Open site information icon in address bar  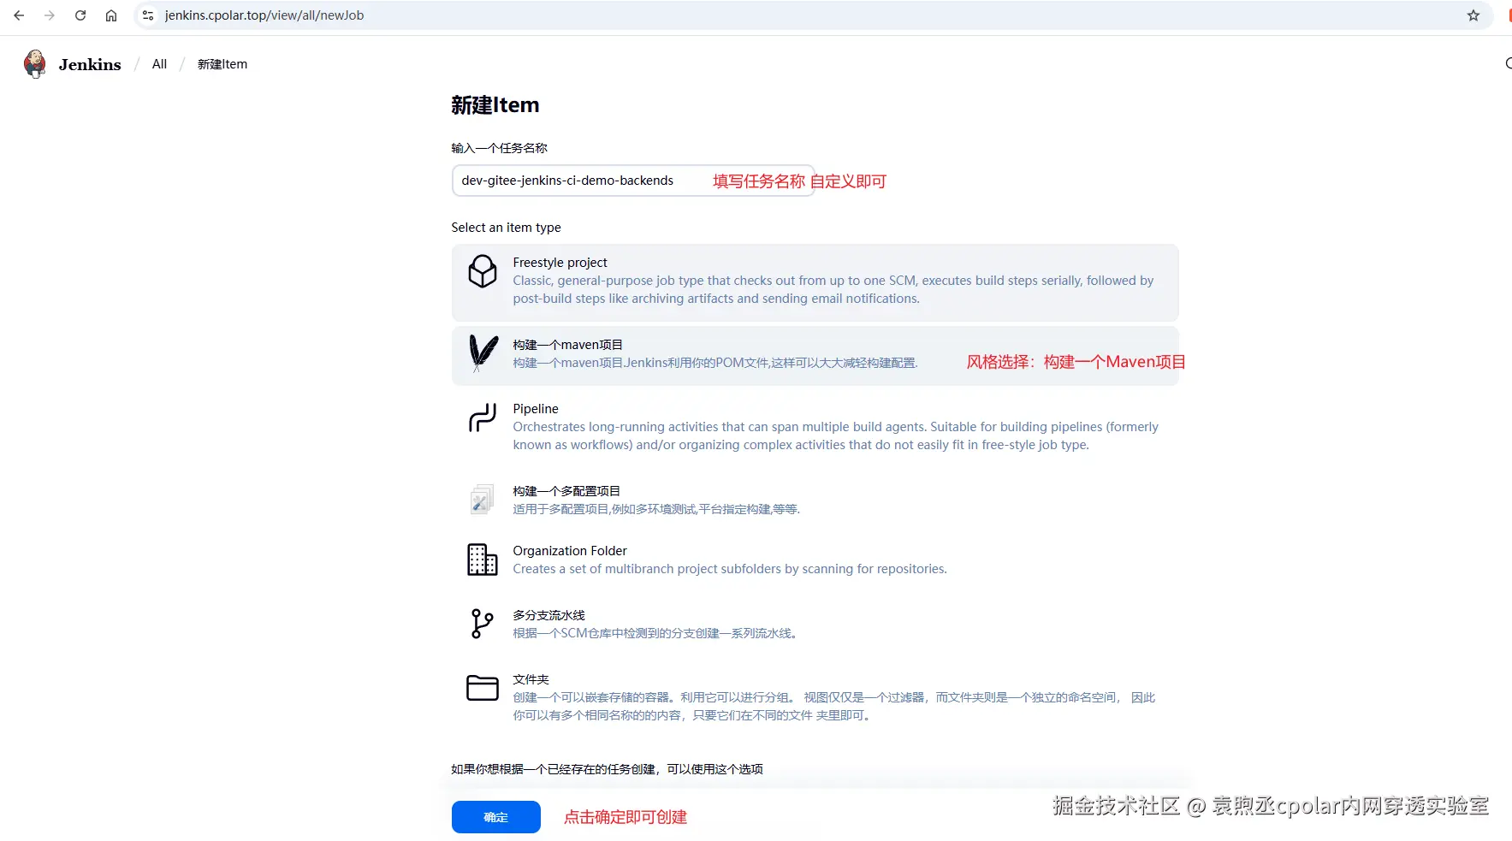point(148,15)
